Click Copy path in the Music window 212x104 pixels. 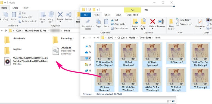pos(25,17)
